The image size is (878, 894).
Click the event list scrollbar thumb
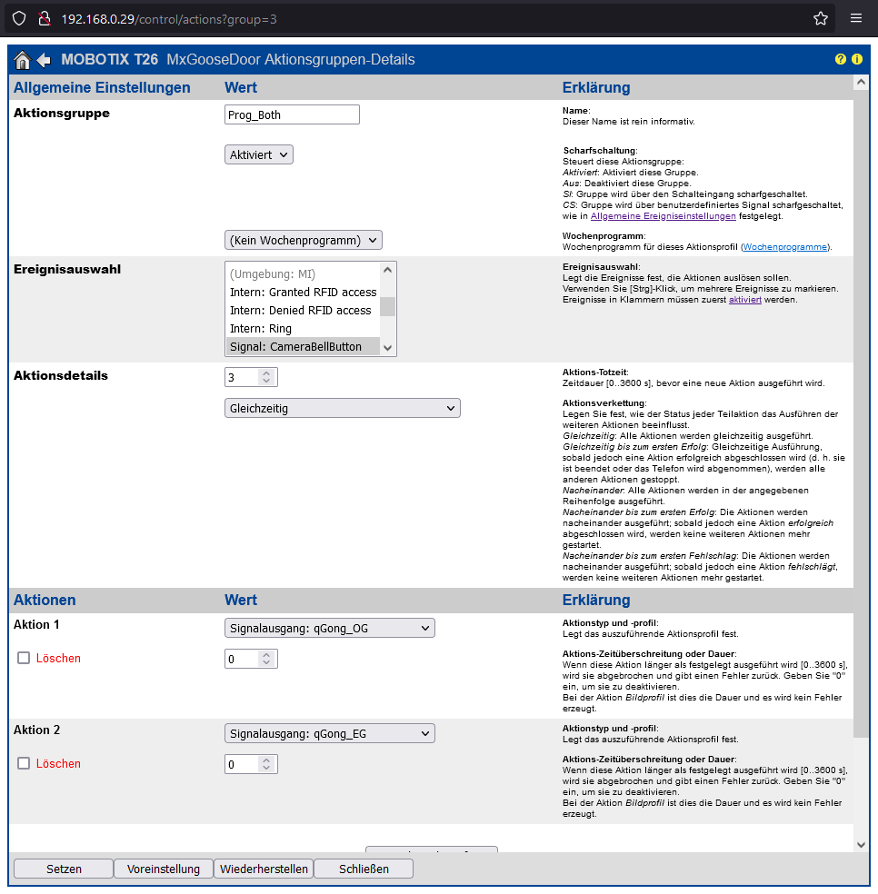[x=388, y=306]
